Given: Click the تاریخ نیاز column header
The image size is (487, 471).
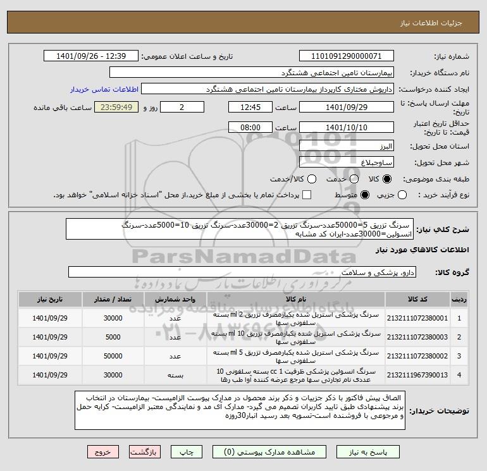Looking at the screenshot, I should pyautogui.click(x=50, y=299).
